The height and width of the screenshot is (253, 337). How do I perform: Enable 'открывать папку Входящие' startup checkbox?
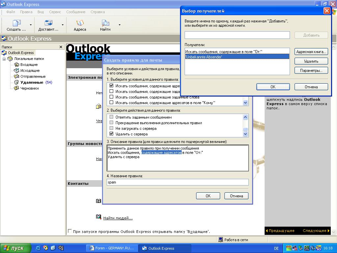pyautogui.click(x=70, y=231)
